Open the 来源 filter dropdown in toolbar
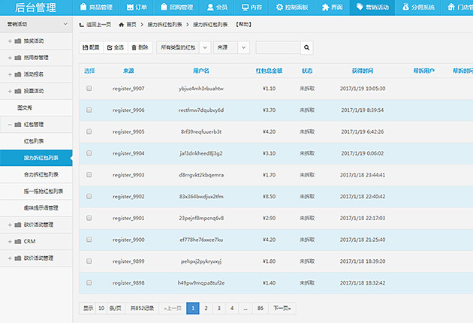Screen dimensions: 473x323 231,47
